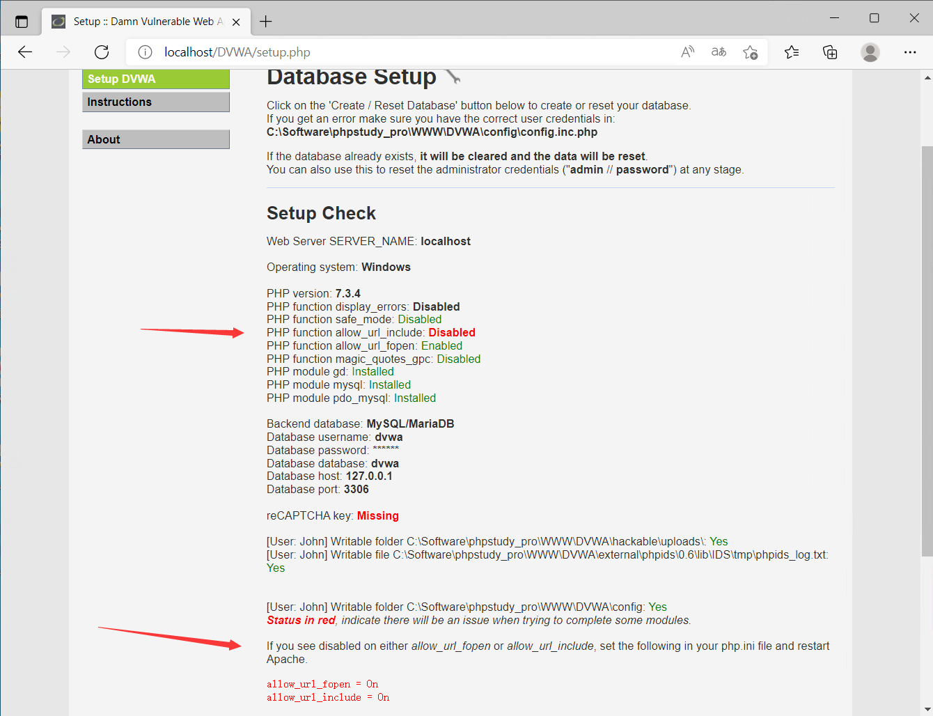The width and height of the screenshot is (933, 716).
Task: Open the Translate page icon
Action: tap(719, 52)
